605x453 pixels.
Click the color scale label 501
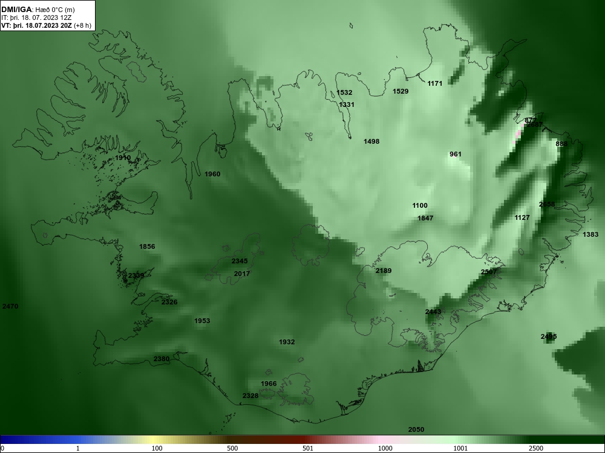308,448
